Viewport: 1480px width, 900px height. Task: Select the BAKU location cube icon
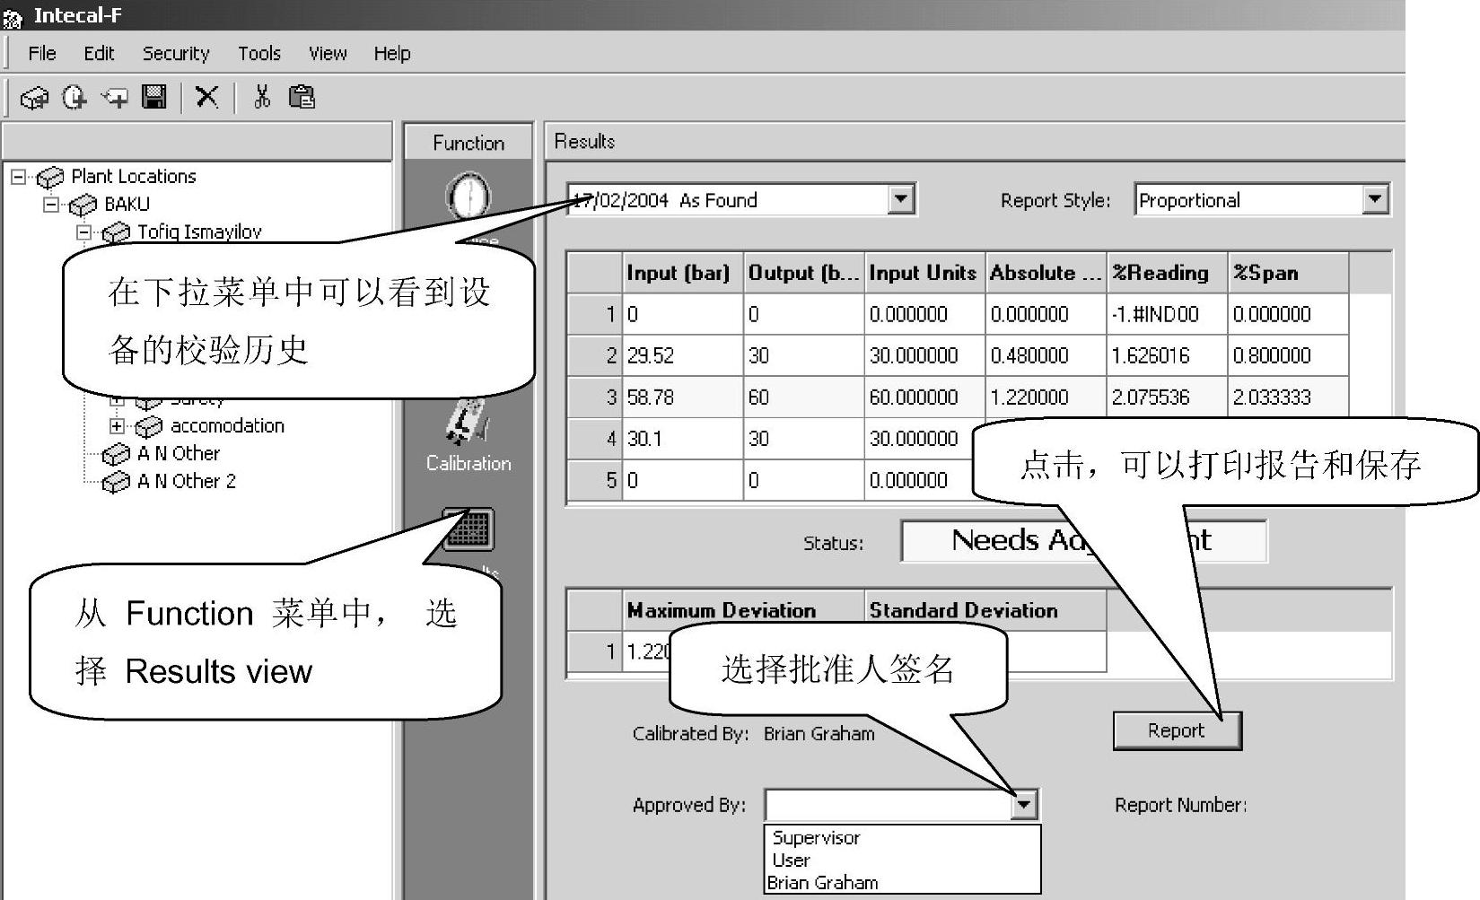(x=83, y=205)
